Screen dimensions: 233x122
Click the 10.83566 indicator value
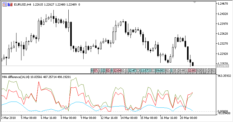point(36,77)
